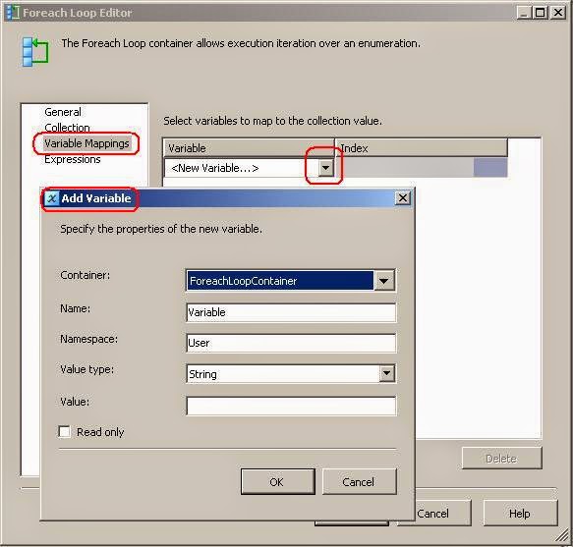Image resolution: width=573 pixels, height=547 pixels.
Task: Click into the Name field
Action: (291, 312)
